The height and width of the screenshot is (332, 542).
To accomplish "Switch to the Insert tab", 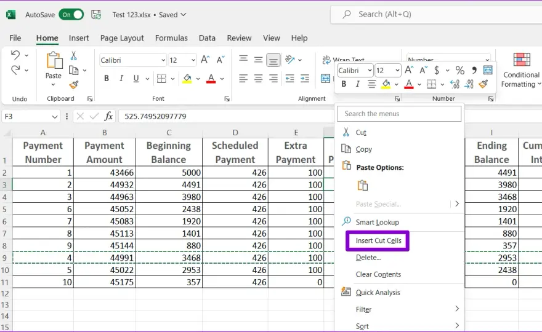I will pyautogui.click(x=79, y=38).
